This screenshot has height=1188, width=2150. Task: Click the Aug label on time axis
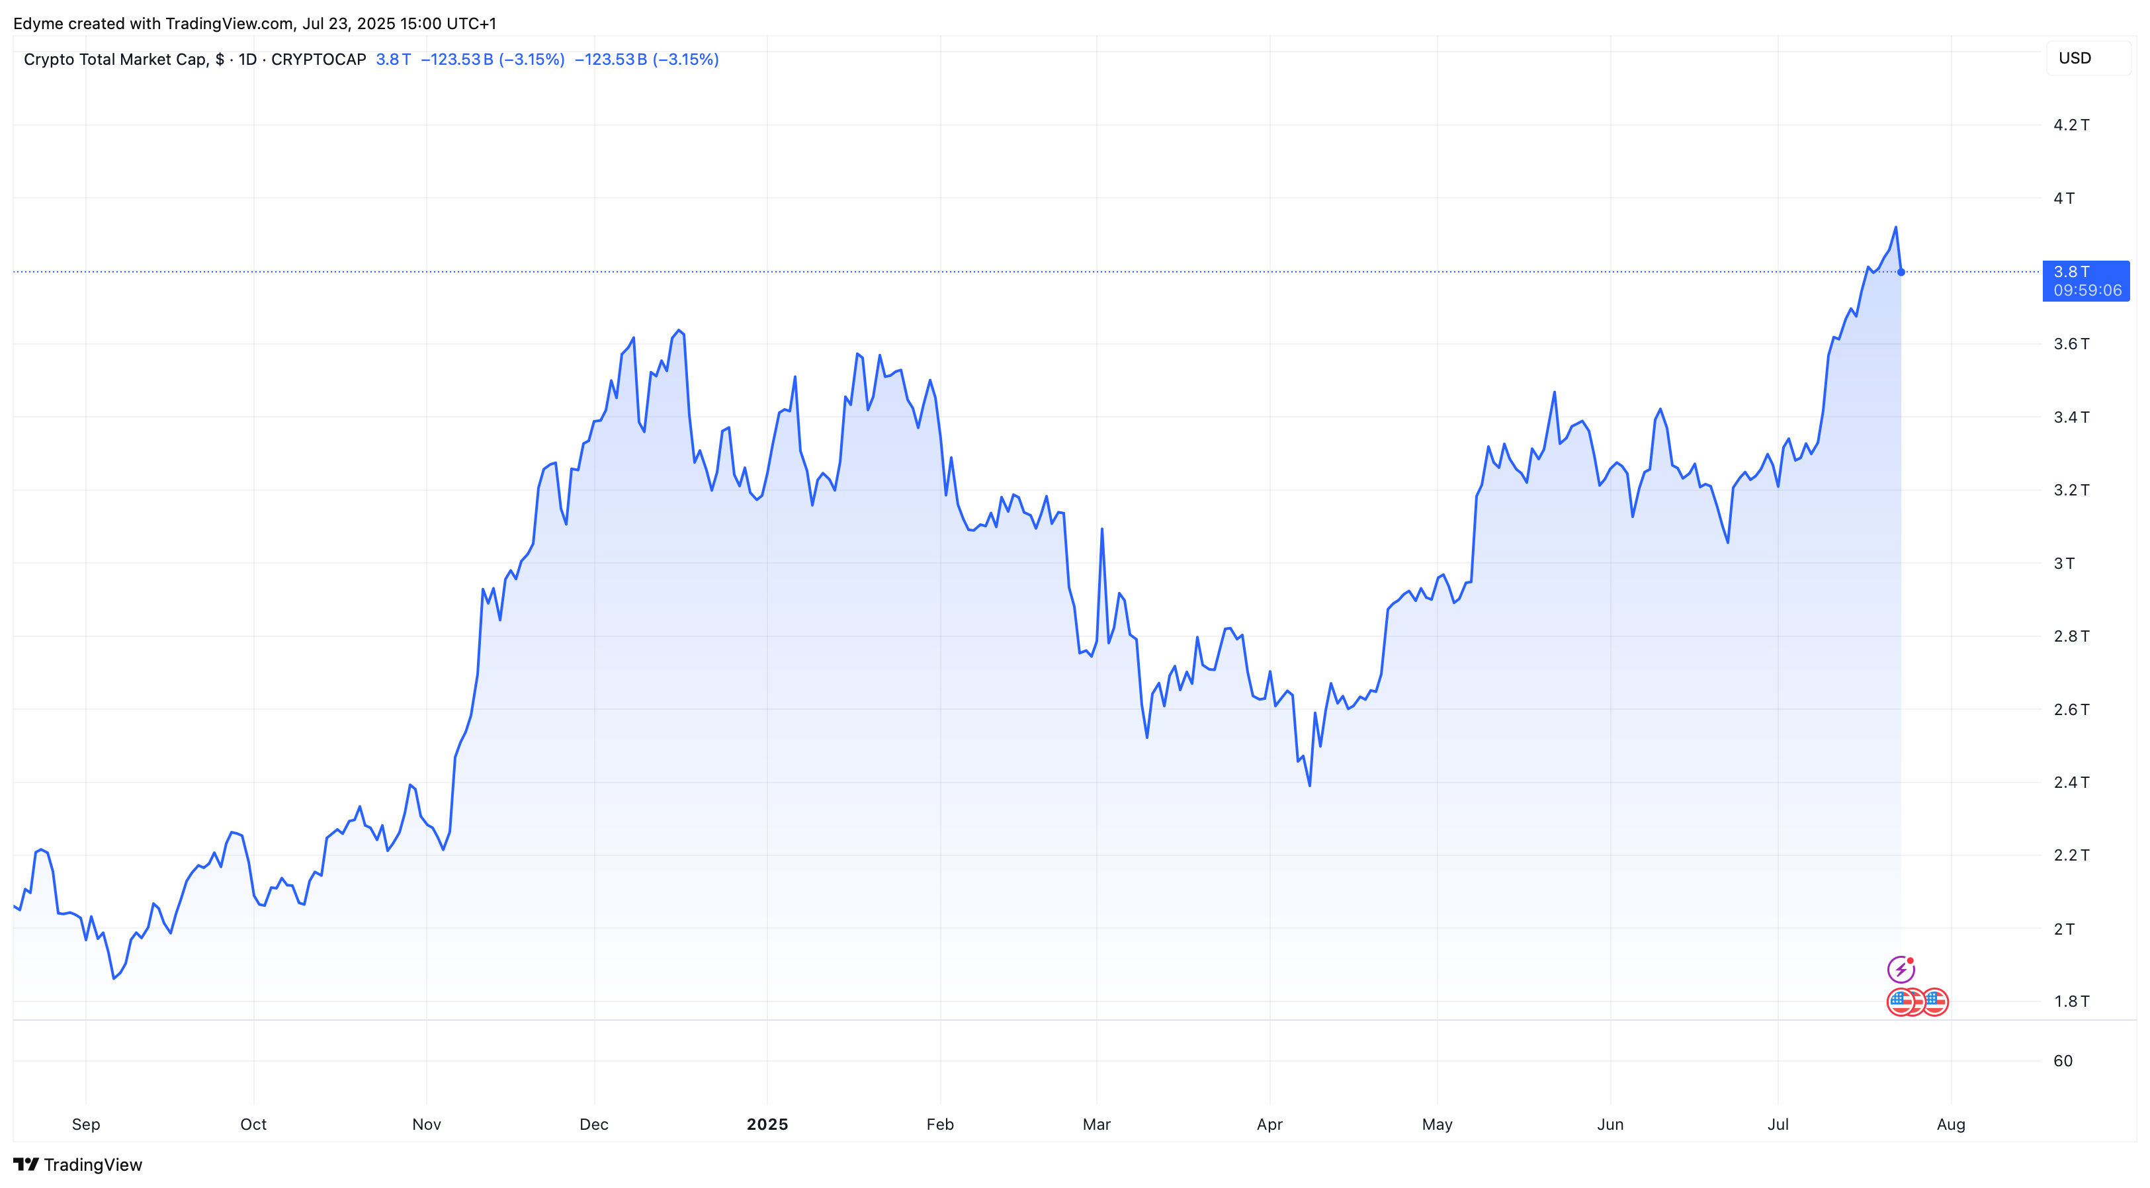tap(1950, 1124)
